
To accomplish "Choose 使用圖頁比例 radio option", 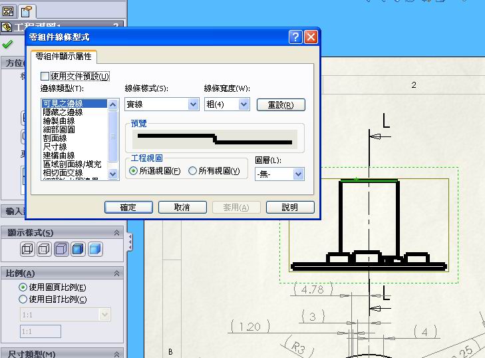I will [23, 287].
